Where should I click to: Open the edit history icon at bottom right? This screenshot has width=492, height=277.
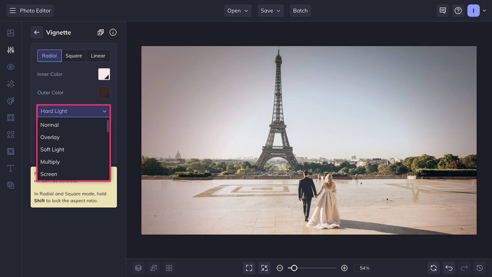479,268
